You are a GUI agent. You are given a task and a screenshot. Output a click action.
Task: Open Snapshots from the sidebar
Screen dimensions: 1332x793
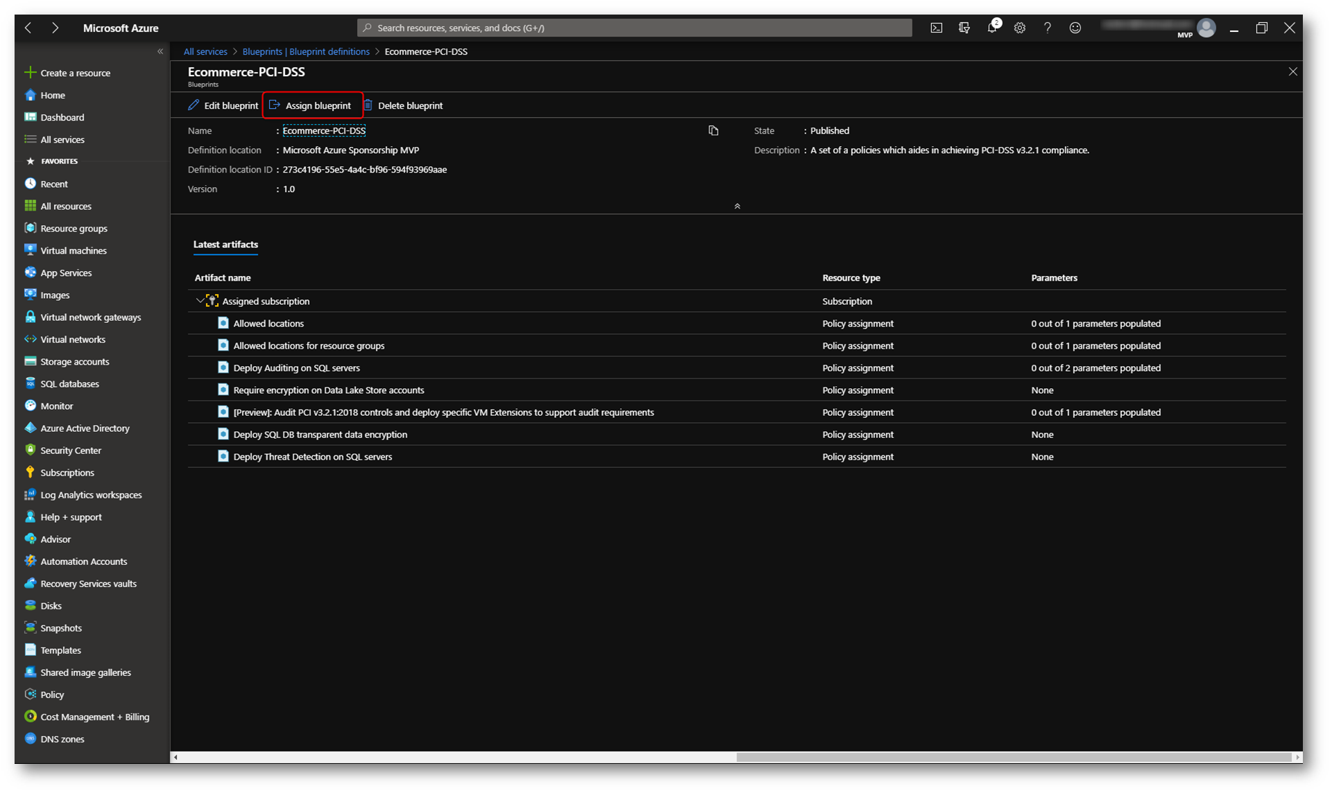(61, 627)
